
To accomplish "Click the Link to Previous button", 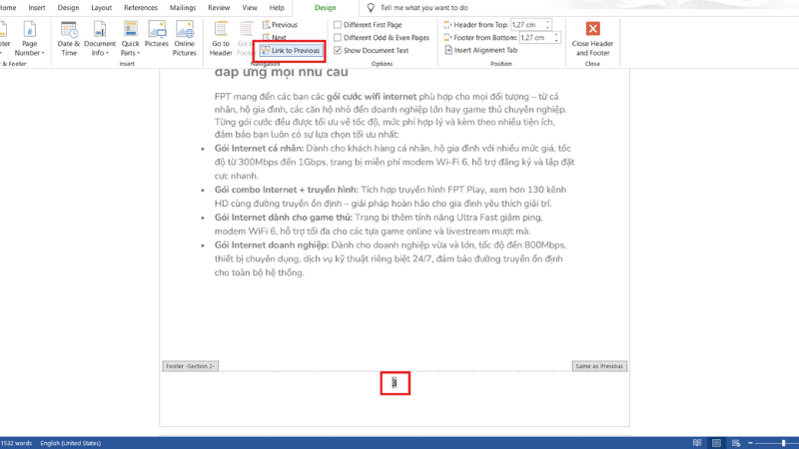I will pos(290,50).
